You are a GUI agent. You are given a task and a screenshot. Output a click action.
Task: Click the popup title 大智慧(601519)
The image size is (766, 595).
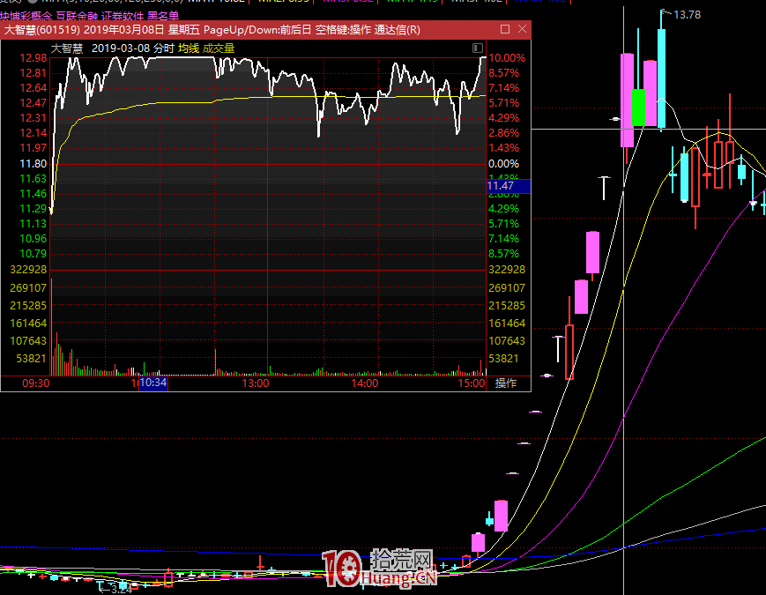click(42, 30)
